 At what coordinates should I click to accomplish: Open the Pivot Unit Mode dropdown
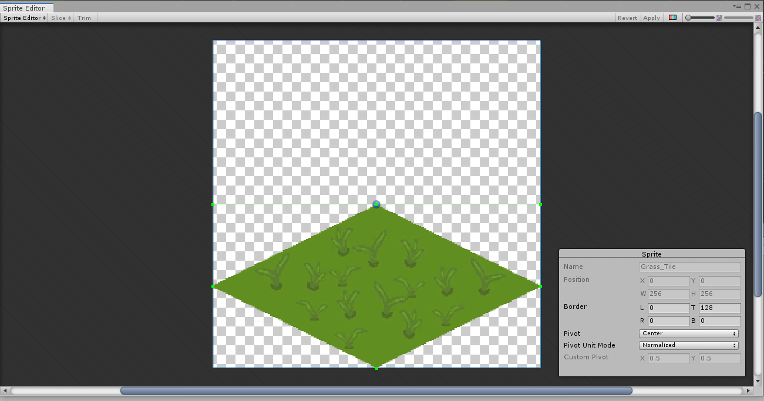tap(688, 345)
